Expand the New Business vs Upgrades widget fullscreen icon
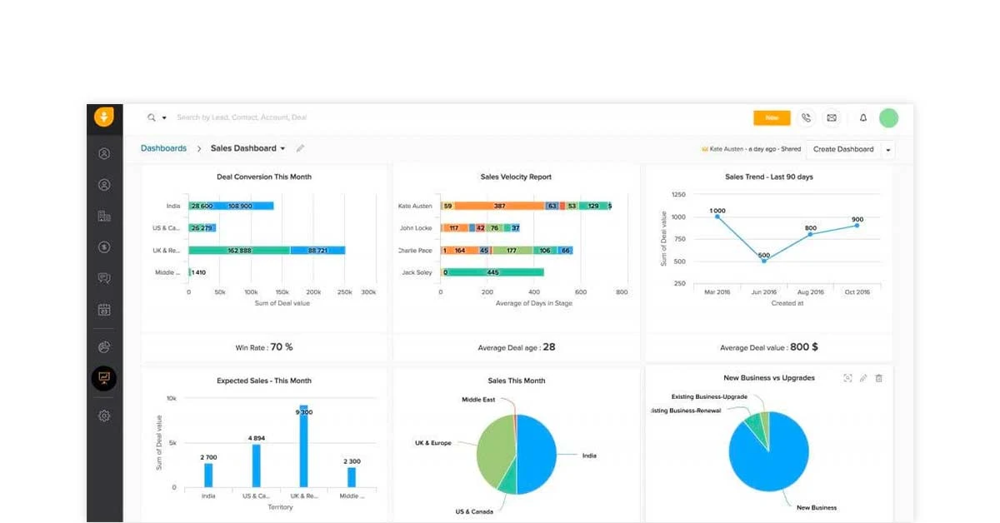Viewport: 1000px width, 523px height. point(847,377)
